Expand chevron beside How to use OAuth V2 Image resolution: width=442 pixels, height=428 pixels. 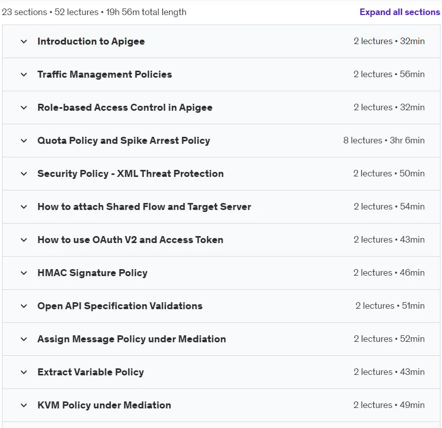(x=24, y=240)
